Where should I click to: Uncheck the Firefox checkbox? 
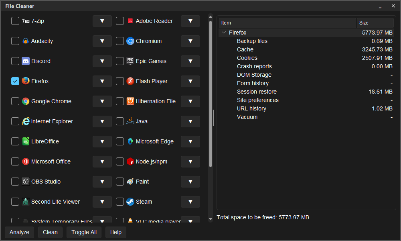pyautogui.click(x=15, y=81)
